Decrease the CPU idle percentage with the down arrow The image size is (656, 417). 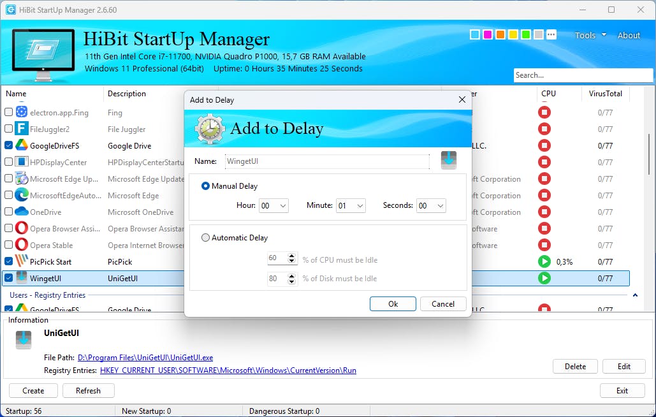(291, 261)
